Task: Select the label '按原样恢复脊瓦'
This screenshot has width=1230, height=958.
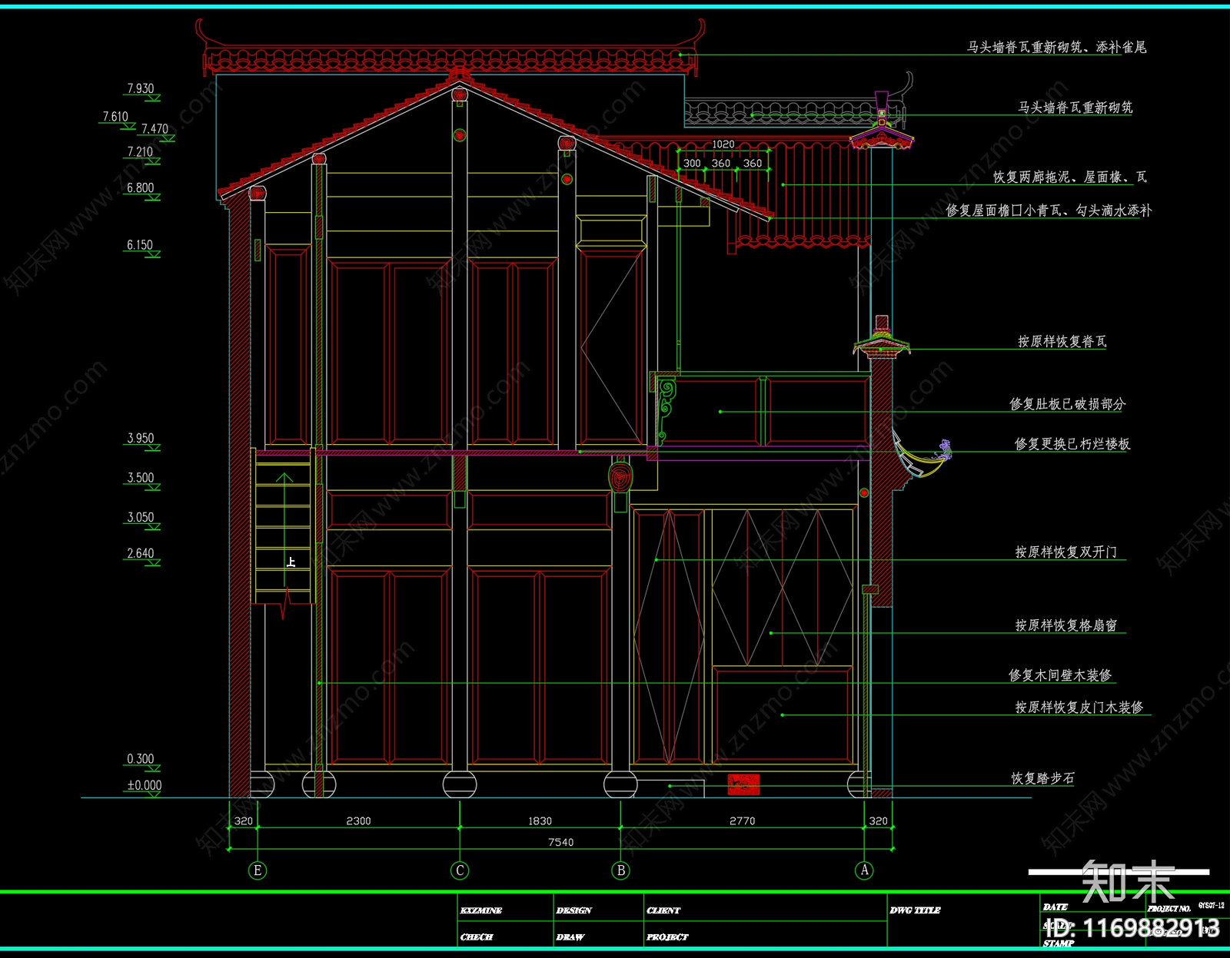Action: click(x=1062, y=342)
